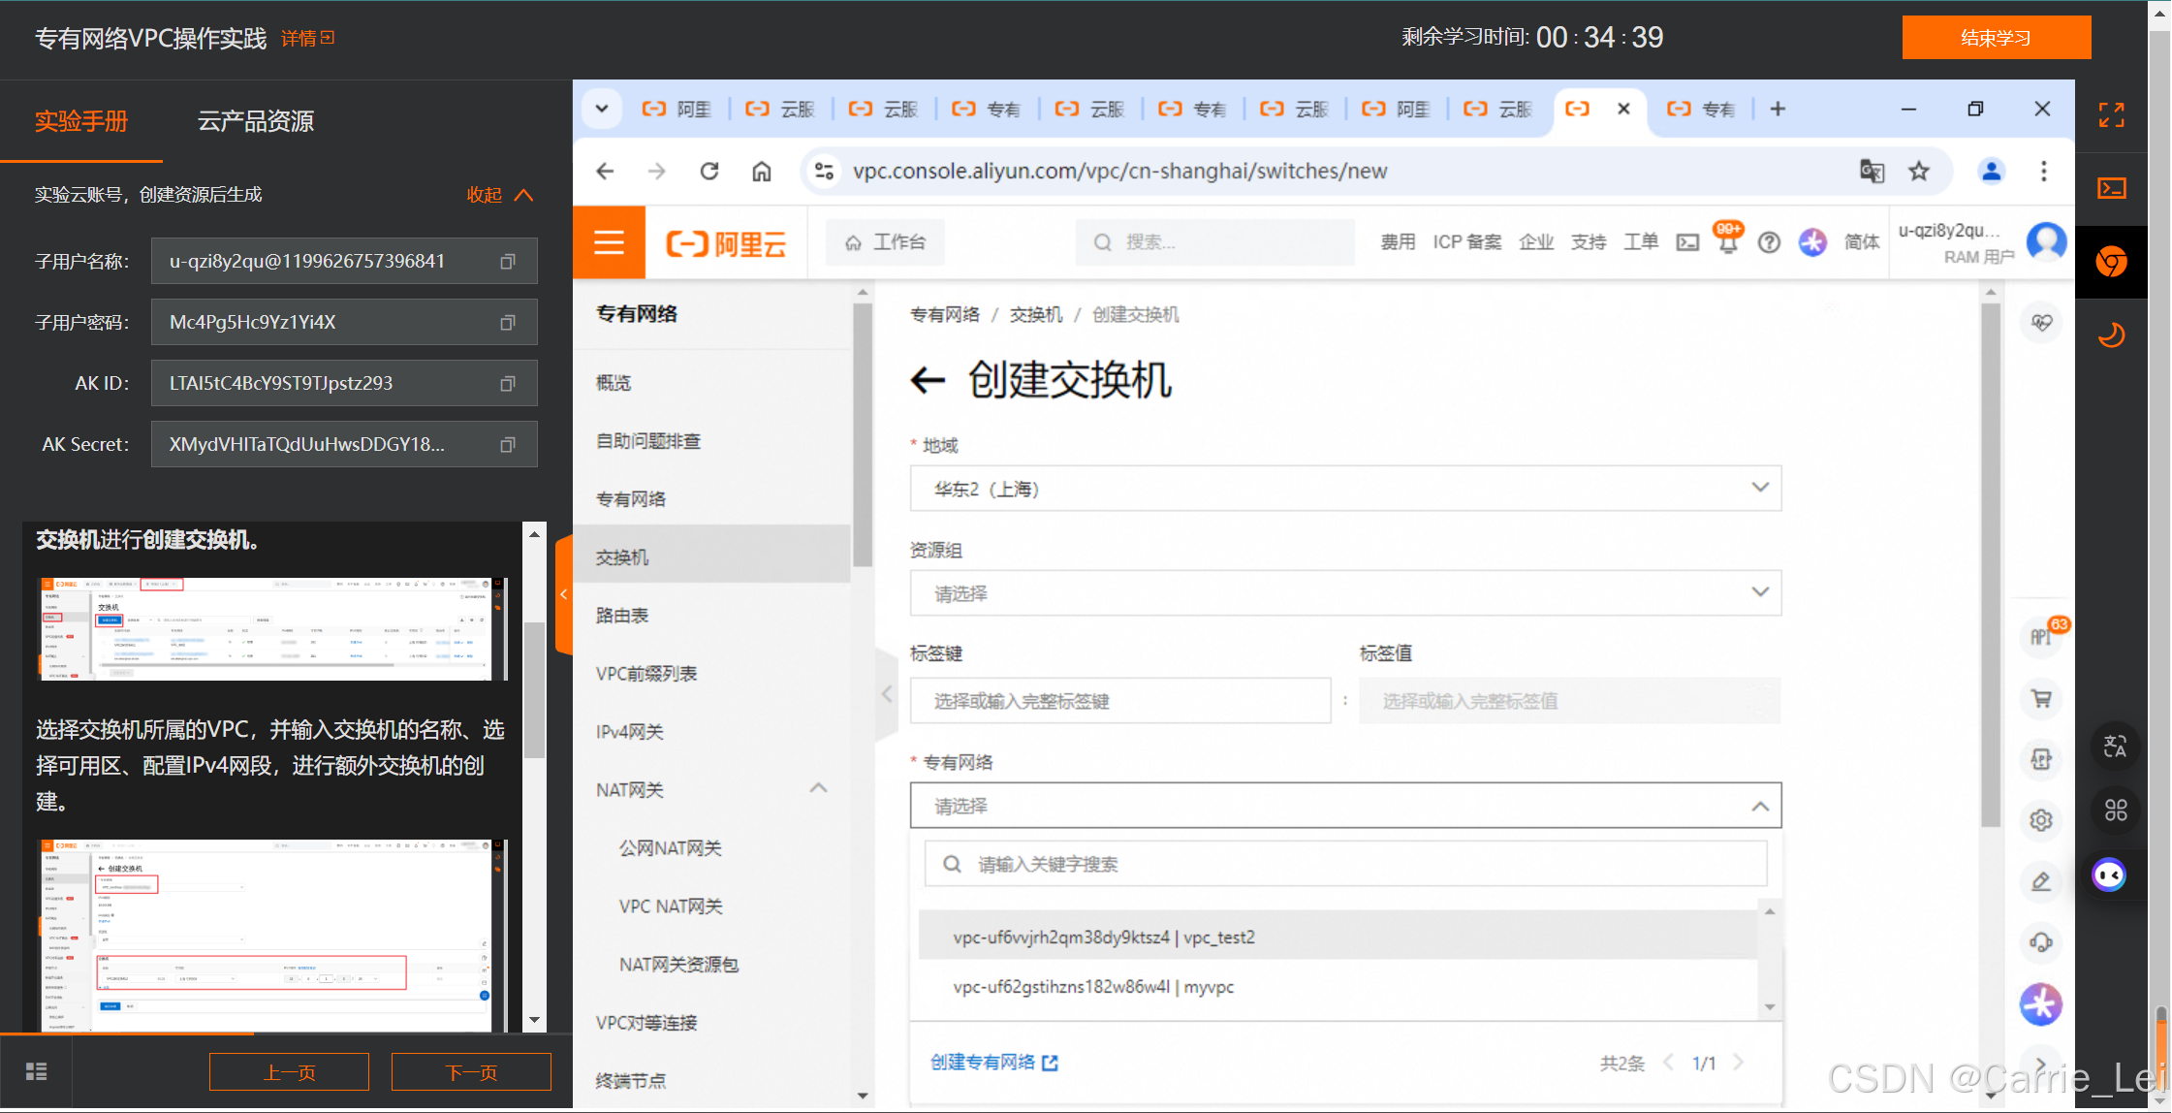This screenshot has width=2172, height=1113.
Task: Click the VPC keyword search field
Action: click(1345, 864)
